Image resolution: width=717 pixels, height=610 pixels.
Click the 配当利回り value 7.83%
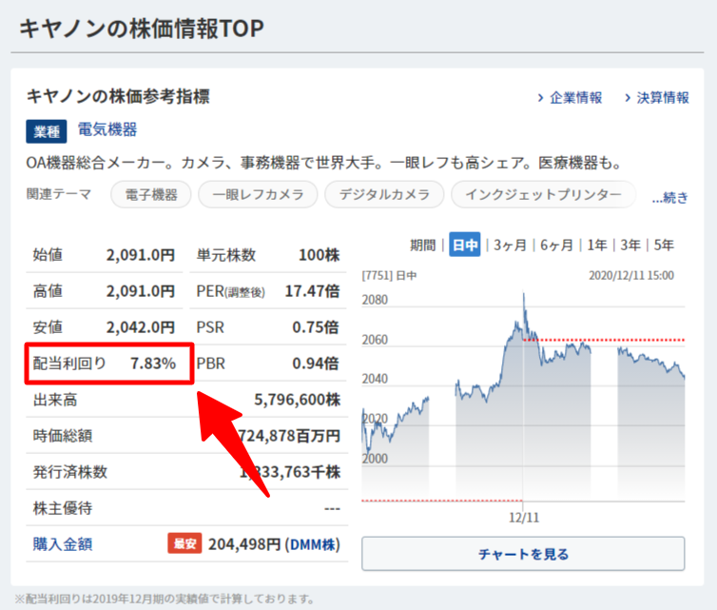coord(153,364)
